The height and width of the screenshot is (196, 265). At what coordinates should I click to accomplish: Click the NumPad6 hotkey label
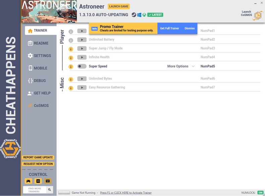(208, 79)
